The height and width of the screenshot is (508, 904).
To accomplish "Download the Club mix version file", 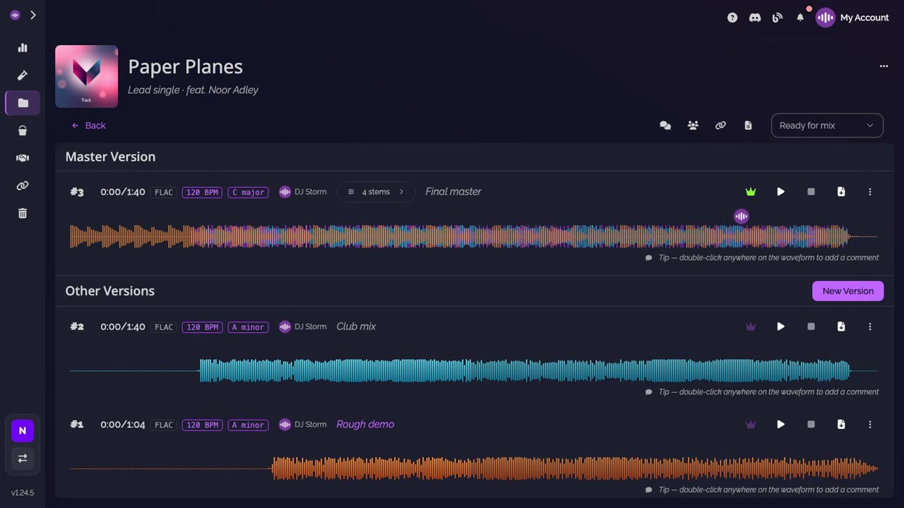I will (841, 327).
